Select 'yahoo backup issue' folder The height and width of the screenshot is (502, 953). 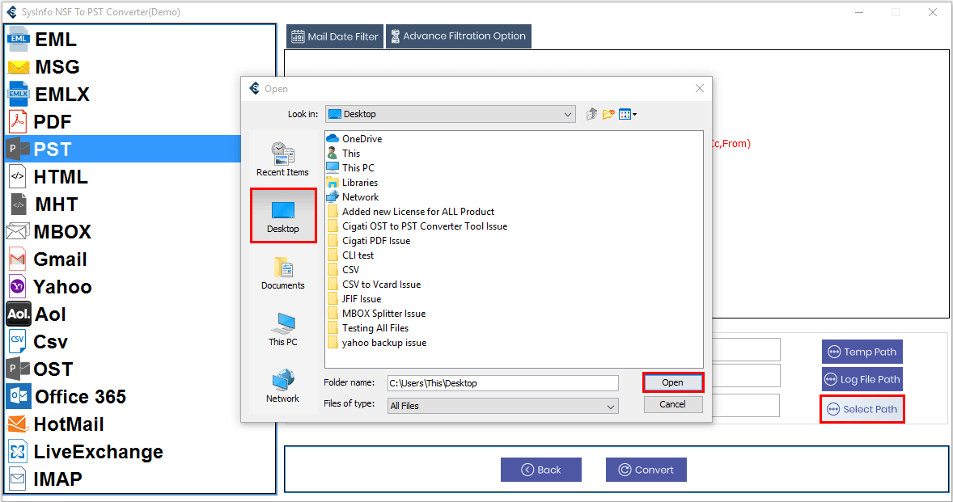(377, 343)
